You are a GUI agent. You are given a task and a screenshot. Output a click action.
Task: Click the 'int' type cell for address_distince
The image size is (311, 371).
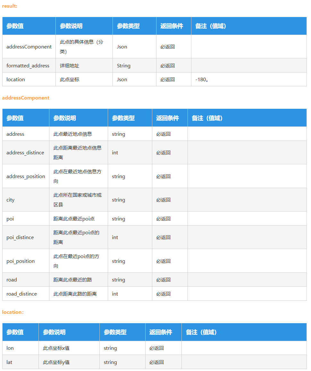[130, 153]
